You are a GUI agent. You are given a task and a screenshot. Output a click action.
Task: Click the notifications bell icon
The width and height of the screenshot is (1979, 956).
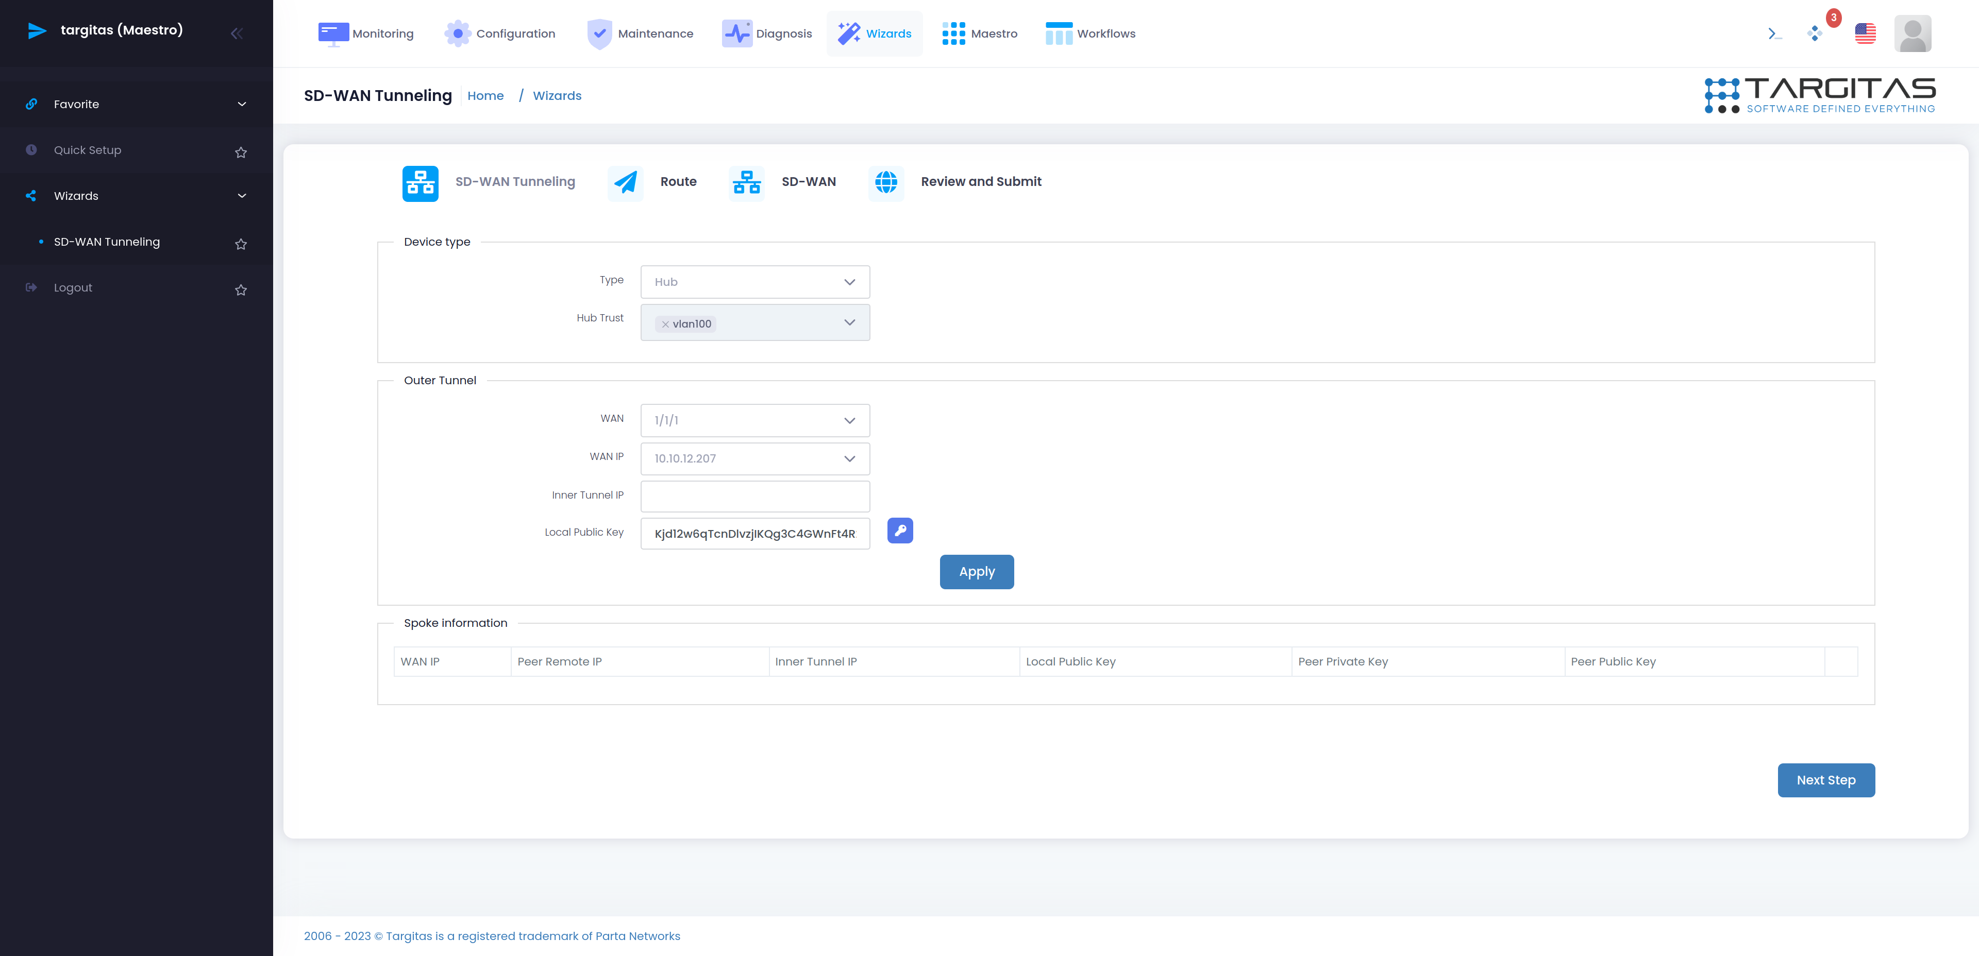coord(1818,33)
